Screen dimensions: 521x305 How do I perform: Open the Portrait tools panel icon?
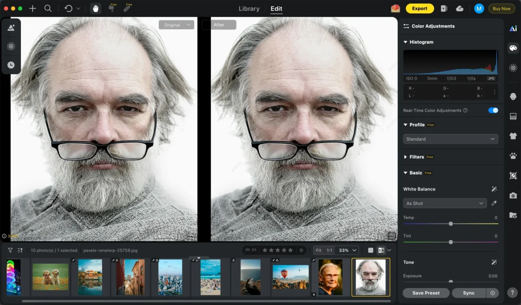[513, 96]
